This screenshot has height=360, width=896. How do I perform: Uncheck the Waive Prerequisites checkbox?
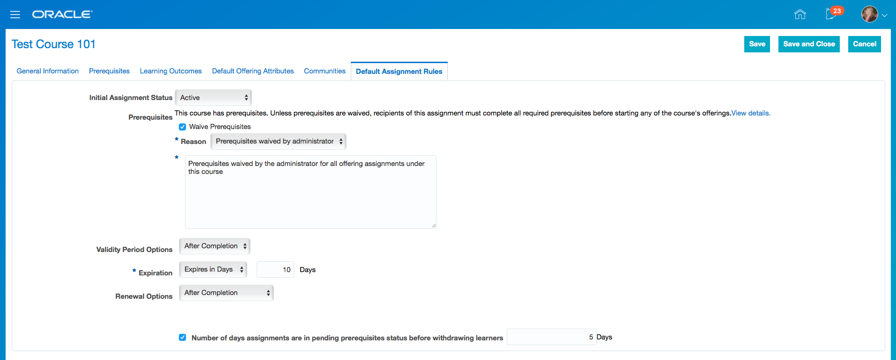183,127
